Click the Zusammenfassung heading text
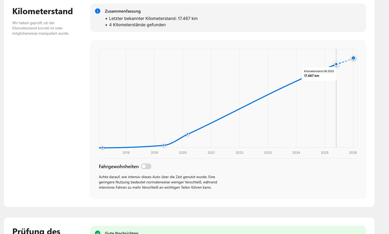389x234 pixels. 123,11
